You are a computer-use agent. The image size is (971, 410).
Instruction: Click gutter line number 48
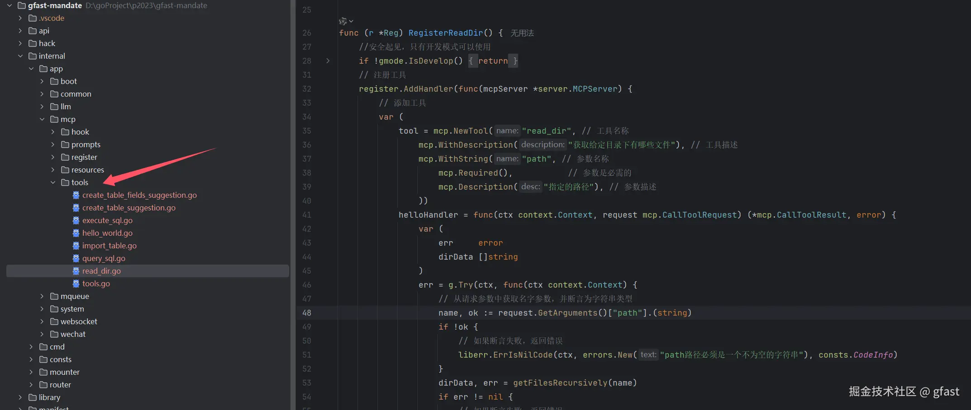click(307, 313)
